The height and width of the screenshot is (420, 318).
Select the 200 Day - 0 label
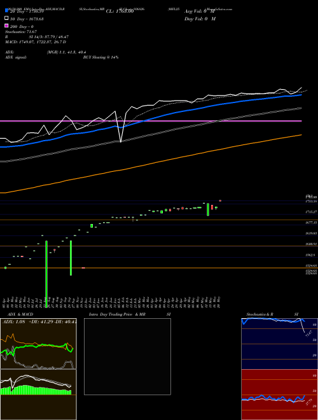click(22, 27)
